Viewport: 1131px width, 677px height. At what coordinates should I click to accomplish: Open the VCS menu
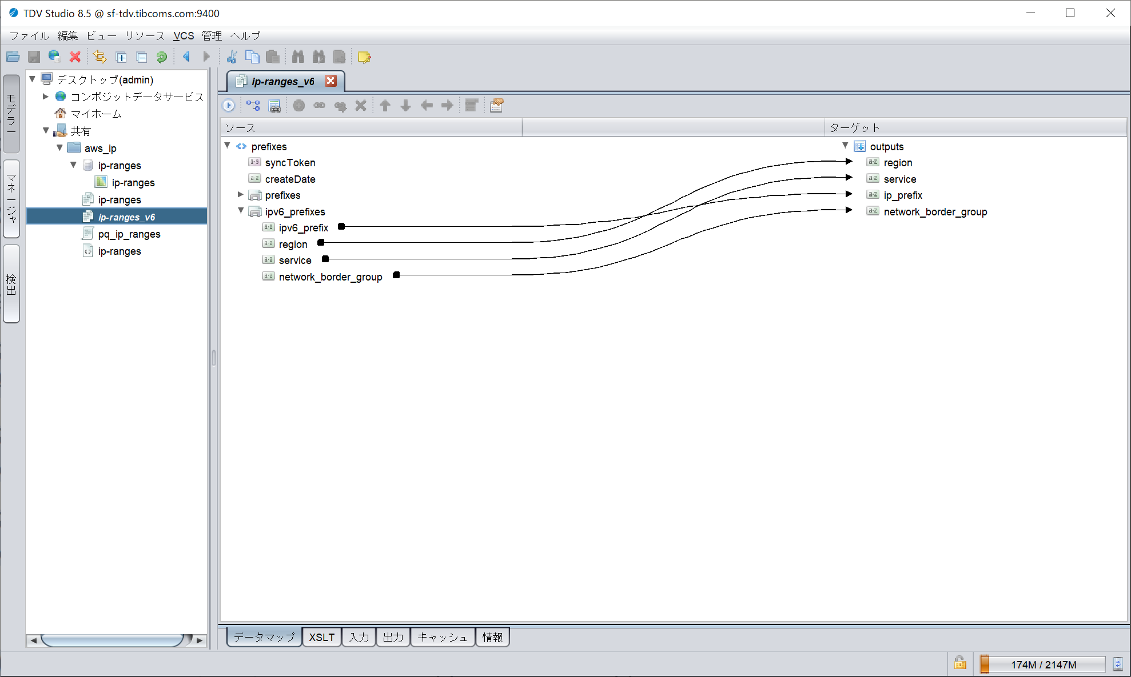click(184, 35)
